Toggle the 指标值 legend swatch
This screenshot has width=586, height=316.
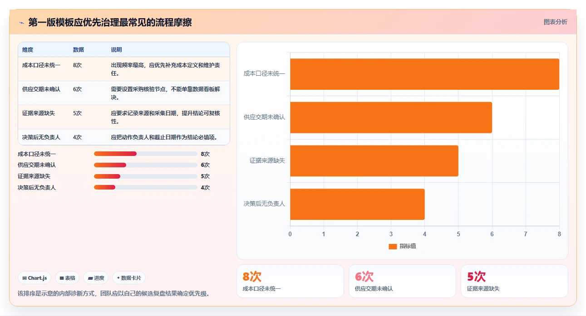[x=393, y=246]
